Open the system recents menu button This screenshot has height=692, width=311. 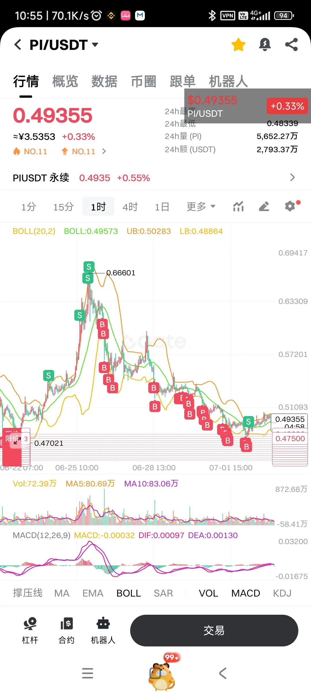88,673
